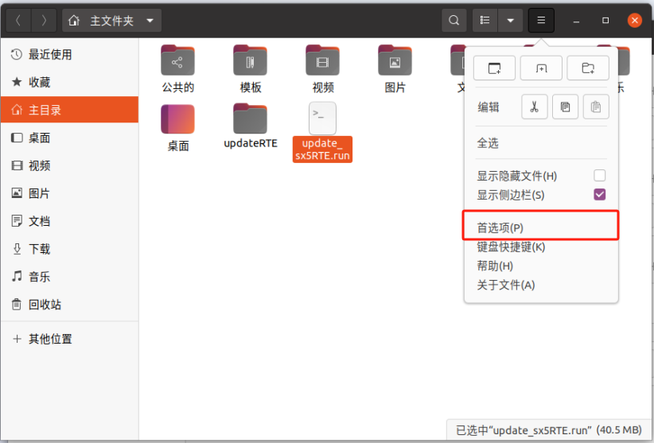Copy the selection with the copy icon
Screen dimensions: 654x443
[x=565, y=107]
